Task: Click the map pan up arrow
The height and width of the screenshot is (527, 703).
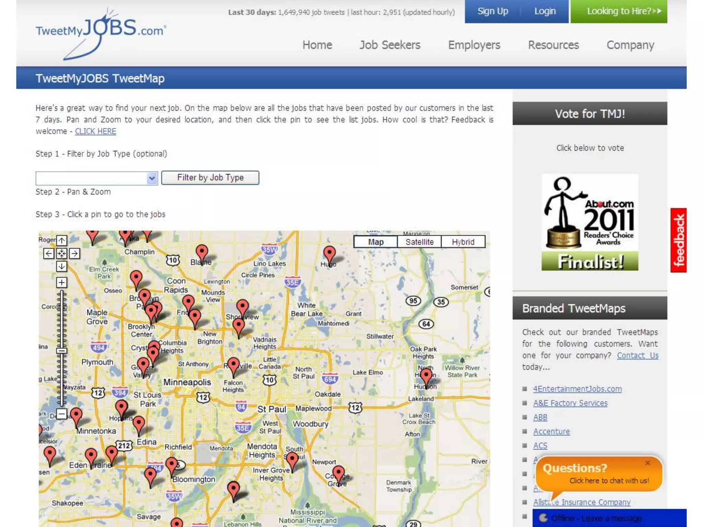Action: pos(62,240)
